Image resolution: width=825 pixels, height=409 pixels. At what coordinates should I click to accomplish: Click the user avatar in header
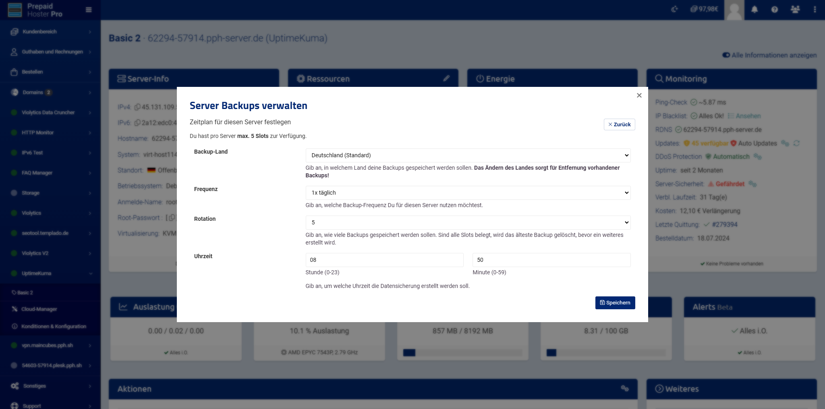pos(734,10)
